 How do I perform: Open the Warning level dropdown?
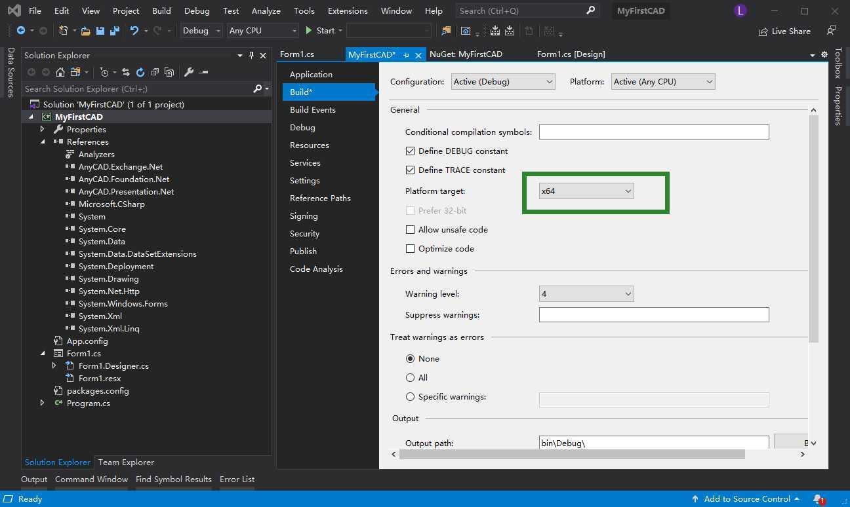click(x=586, y=293)
